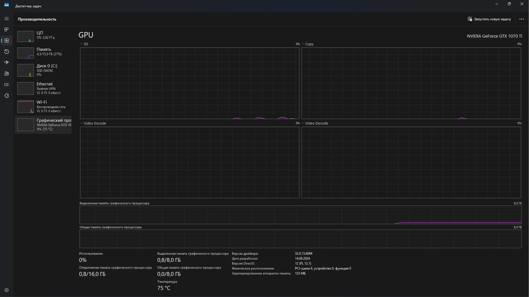Open the three-dots more options menu
529x297 pixels.
pos(522,19)
